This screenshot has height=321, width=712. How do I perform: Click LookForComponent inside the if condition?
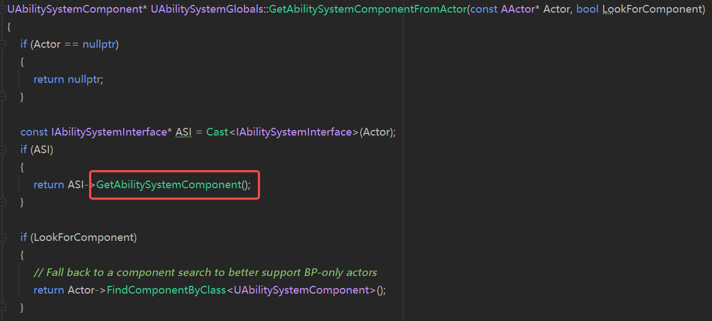pyautogui.click(x=84, y=238)
